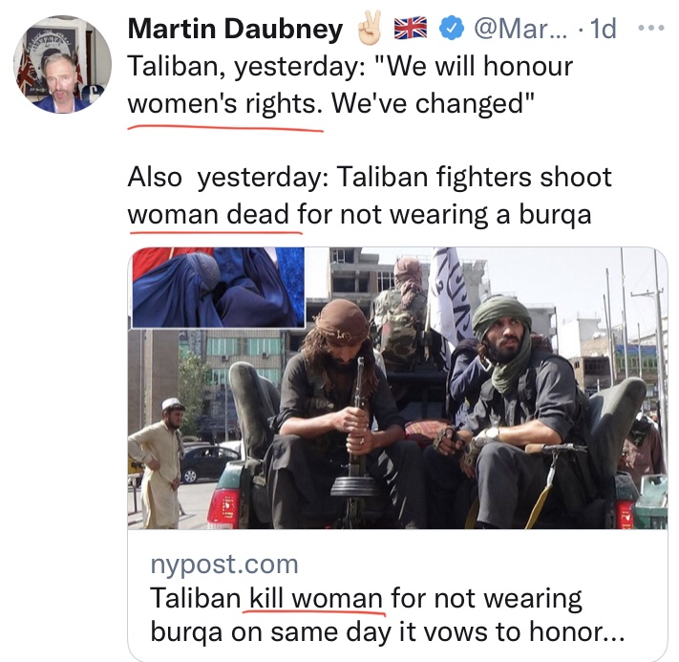679x662 pixels.
Task: Click the UK flag emoji beside name
Action: [410, 28]
